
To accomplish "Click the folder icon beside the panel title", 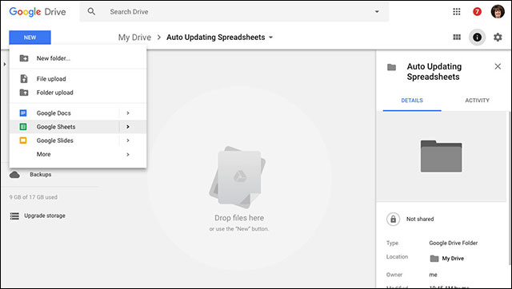I will coord(391,67).
